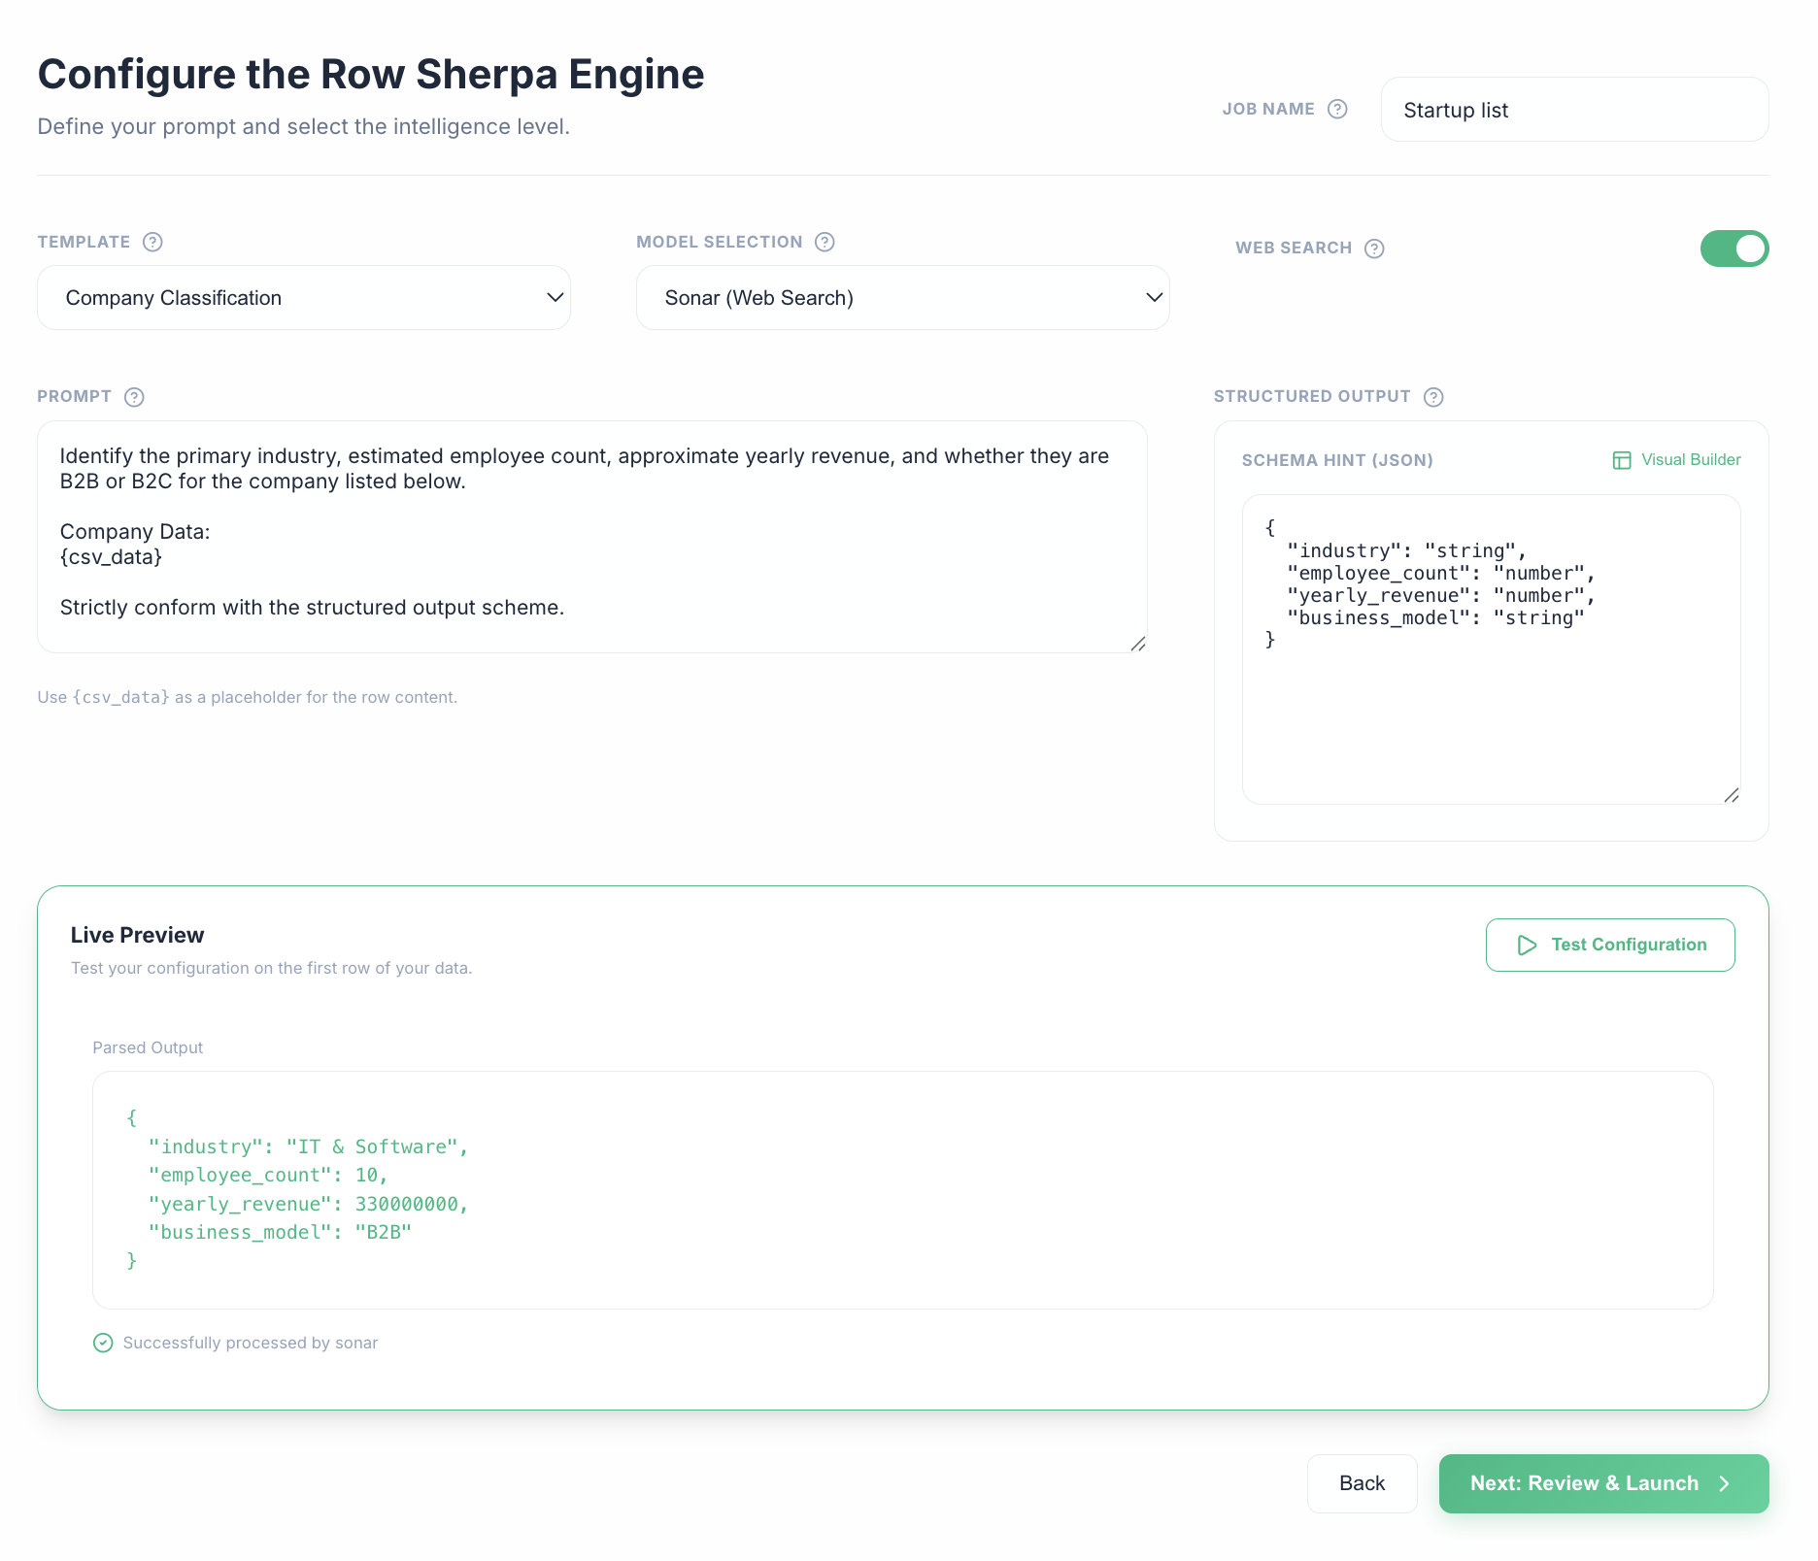Click "Successfully processed by sonar" status text
Screen dimensions: 1818x1561
[x=251, y=1343]
